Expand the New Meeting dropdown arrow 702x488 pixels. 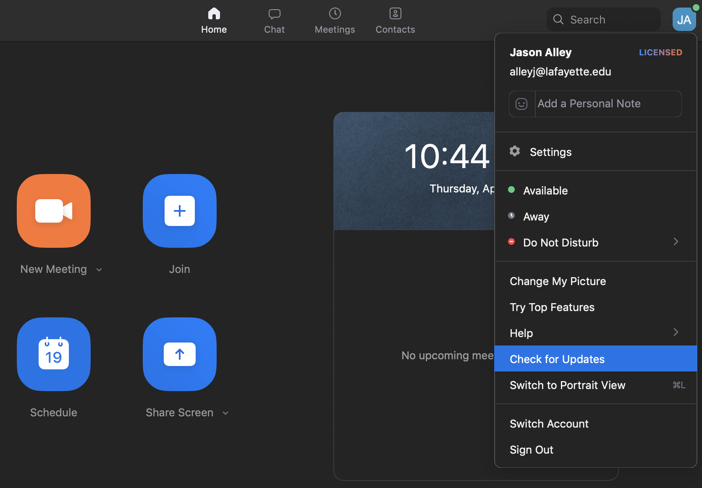coord(99,270)
